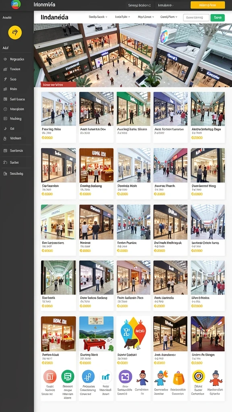Viewport: 232px width, 412px height.
Task: Open the colorful balloon illustration card
Action: click(x=134, y=341)
